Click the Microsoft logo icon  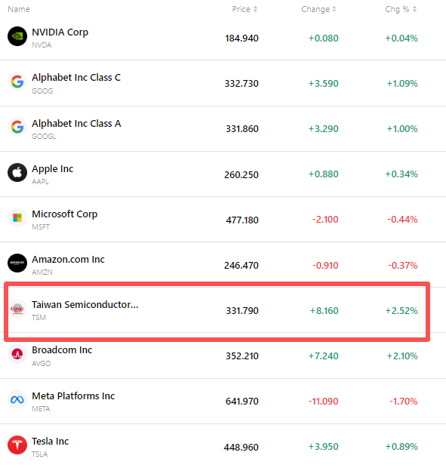click(17, 217)
